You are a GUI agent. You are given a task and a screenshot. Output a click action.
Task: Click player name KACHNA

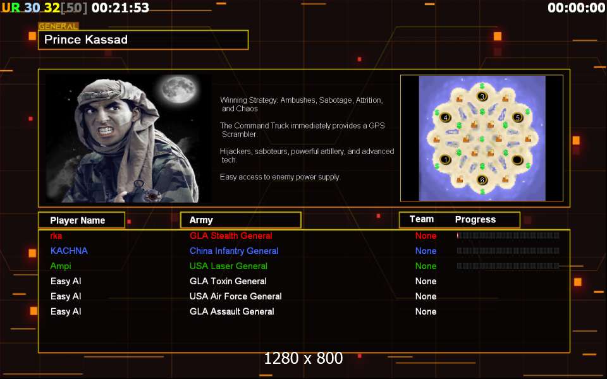[x=69, y=251]
